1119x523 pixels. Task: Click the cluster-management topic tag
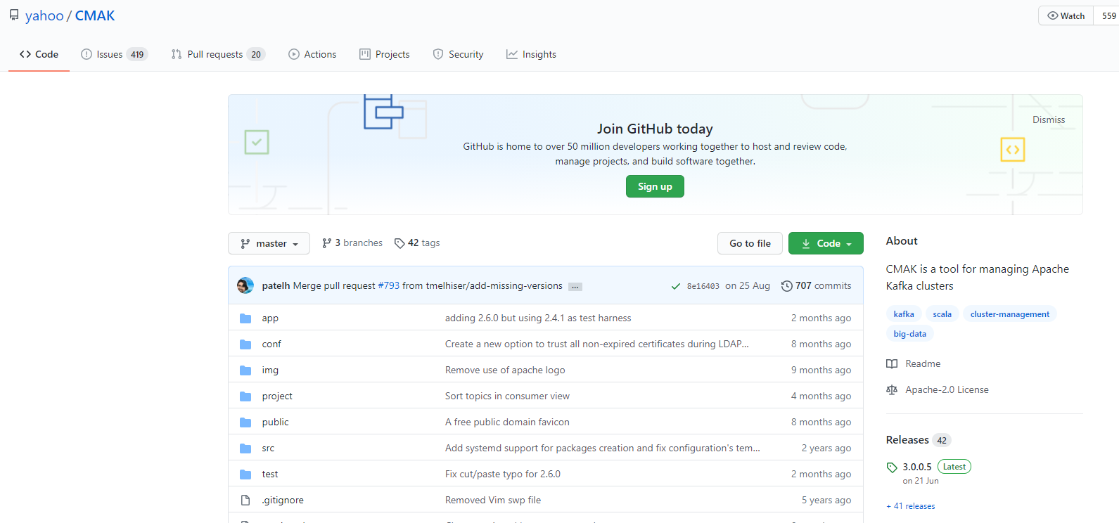pyautogui.click(x=1010, y=314)
